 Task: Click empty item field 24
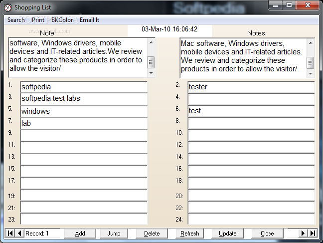[x=251, y=219]
